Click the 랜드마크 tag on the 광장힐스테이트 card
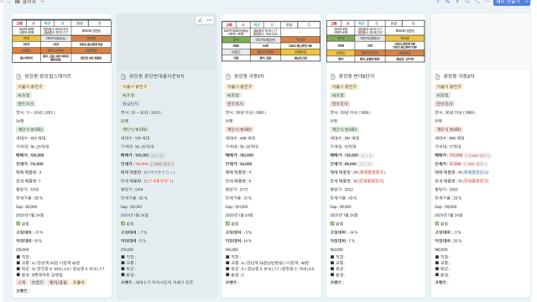 coord(26,104)
